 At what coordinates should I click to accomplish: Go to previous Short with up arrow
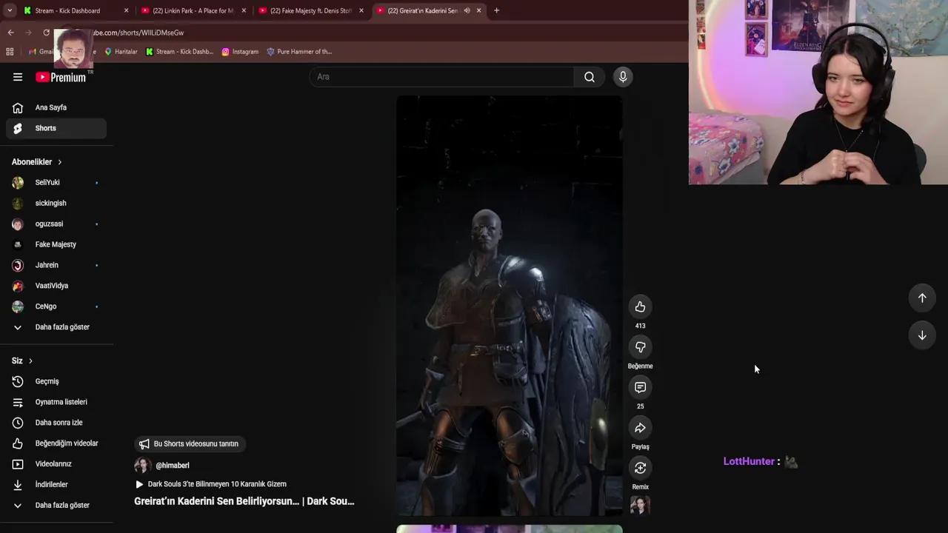coord(922,298)
